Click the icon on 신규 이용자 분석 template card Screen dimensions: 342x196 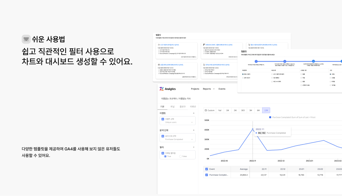(159, 45)
